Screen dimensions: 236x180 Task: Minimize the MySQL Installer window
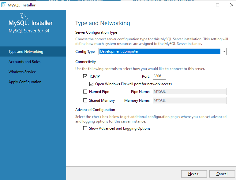pos(204,5)
